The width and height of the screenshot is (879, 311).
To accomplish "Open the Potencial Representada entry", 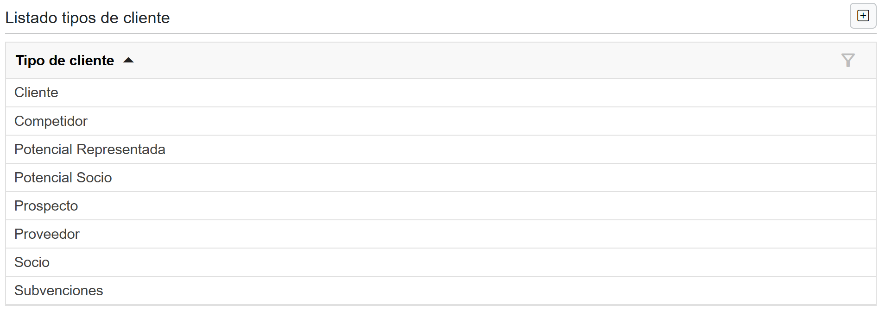I will (90, 149).
